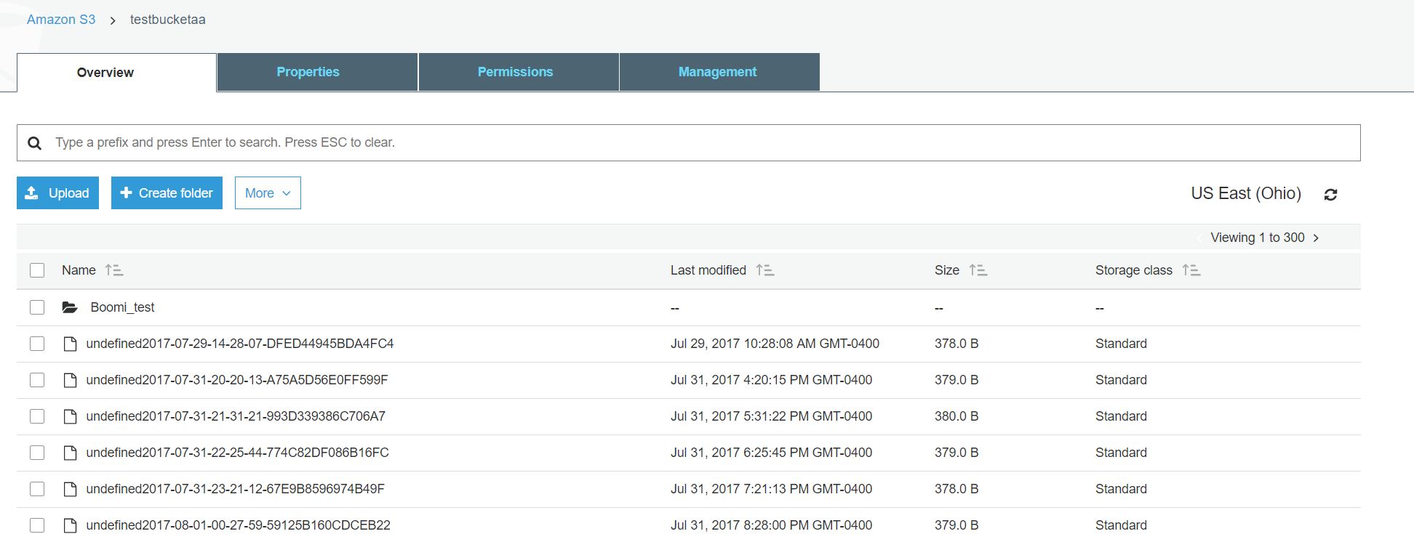Go to next page of results arrow
1414x534 pixels.
tap(1316, 238)
